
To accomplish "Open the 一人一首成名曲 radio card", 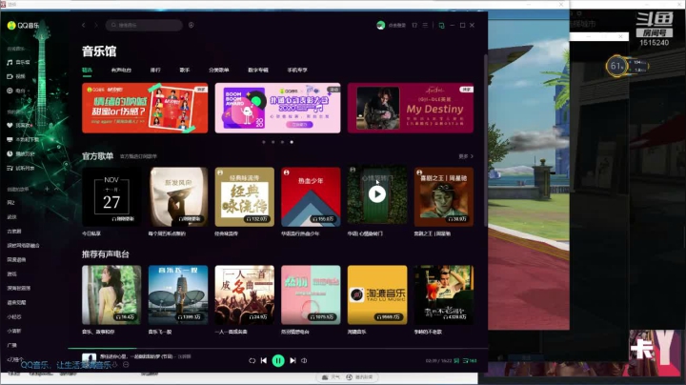I will 245,294.
